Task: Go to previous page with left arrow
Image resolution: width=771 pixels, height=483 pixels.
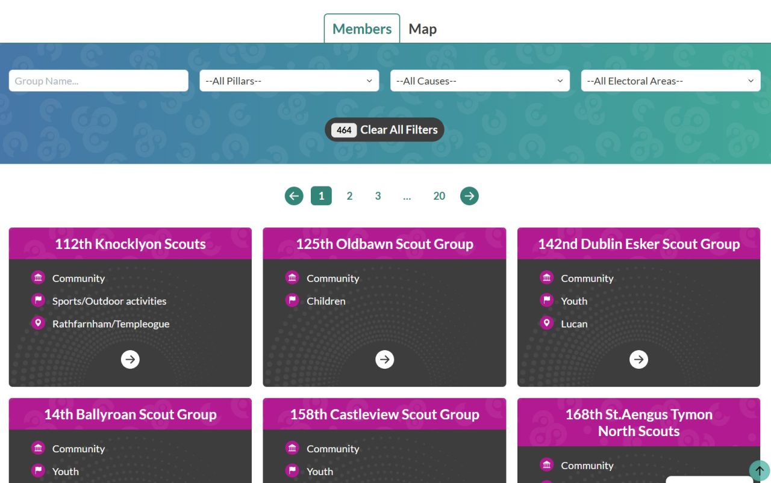Action: [294, 195]
